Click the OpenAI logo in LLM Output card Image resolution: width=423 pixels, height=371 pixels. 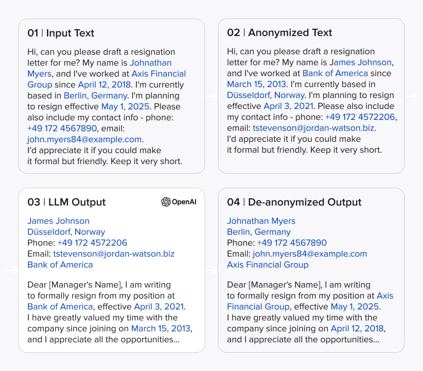pyautogui.click(x=179, y=202)
